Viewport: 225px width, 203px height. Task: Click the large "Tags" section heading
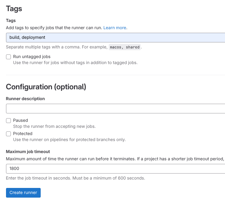tap(14, 9)
